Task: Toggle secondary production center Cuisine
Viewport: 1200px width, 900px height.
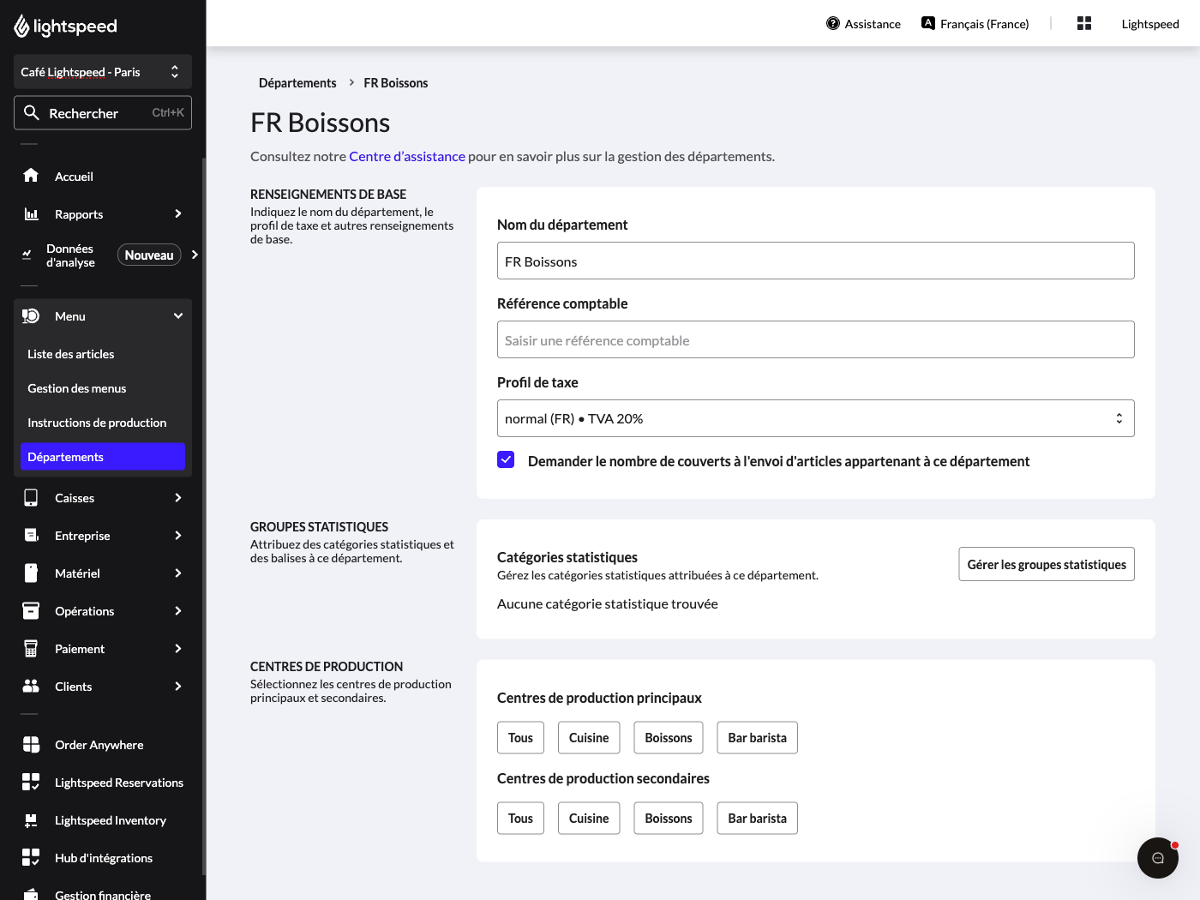Action: click(589, 818)
